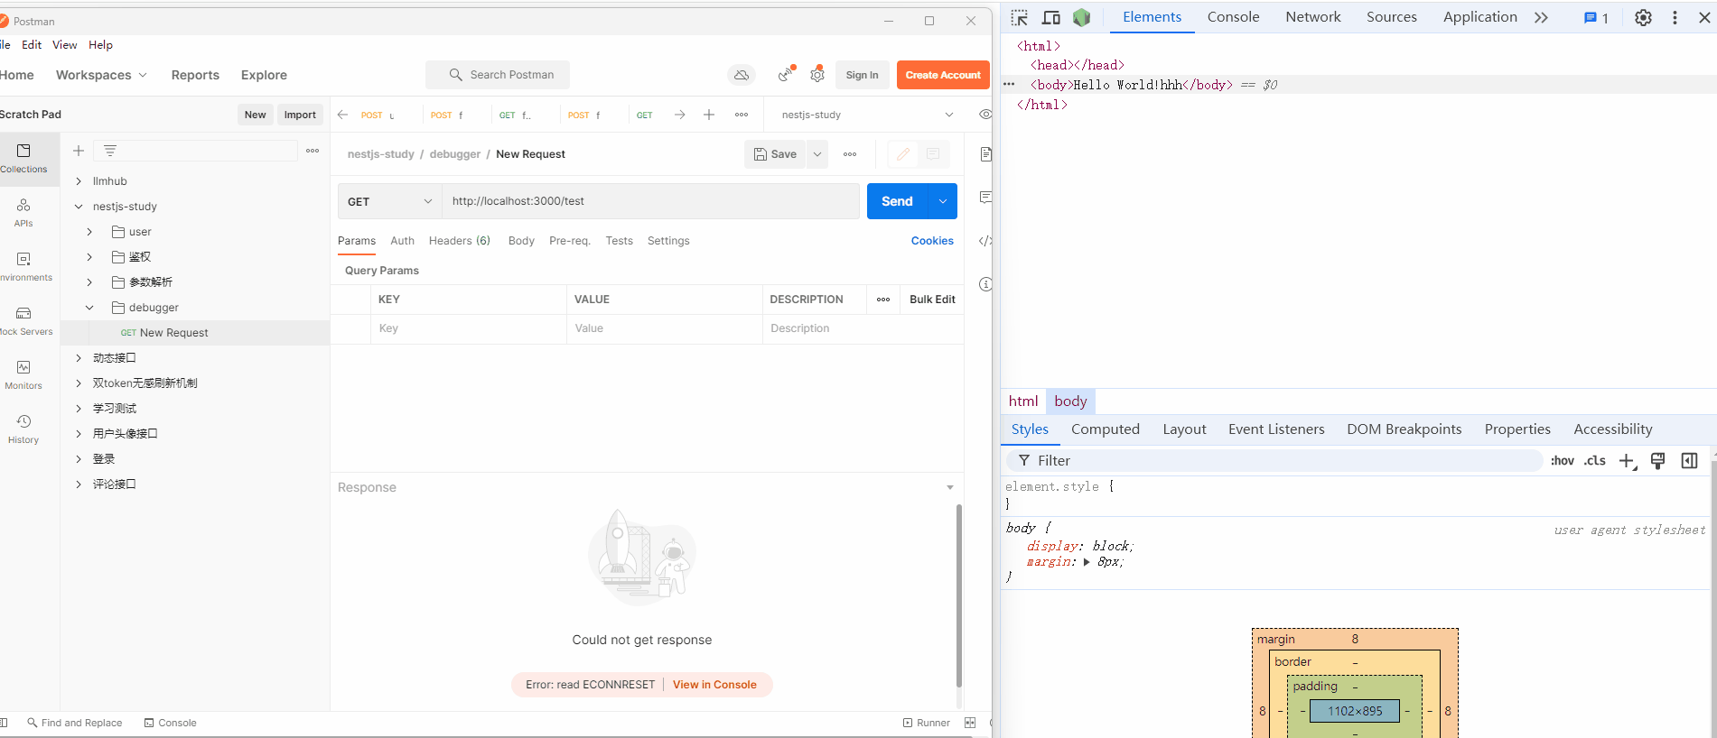Click the satellite capture requests icon

(787, 74)
